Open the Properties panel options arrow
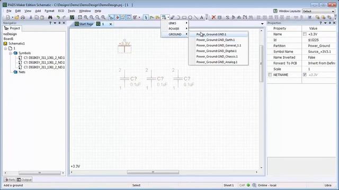 [x=325, y=23]
